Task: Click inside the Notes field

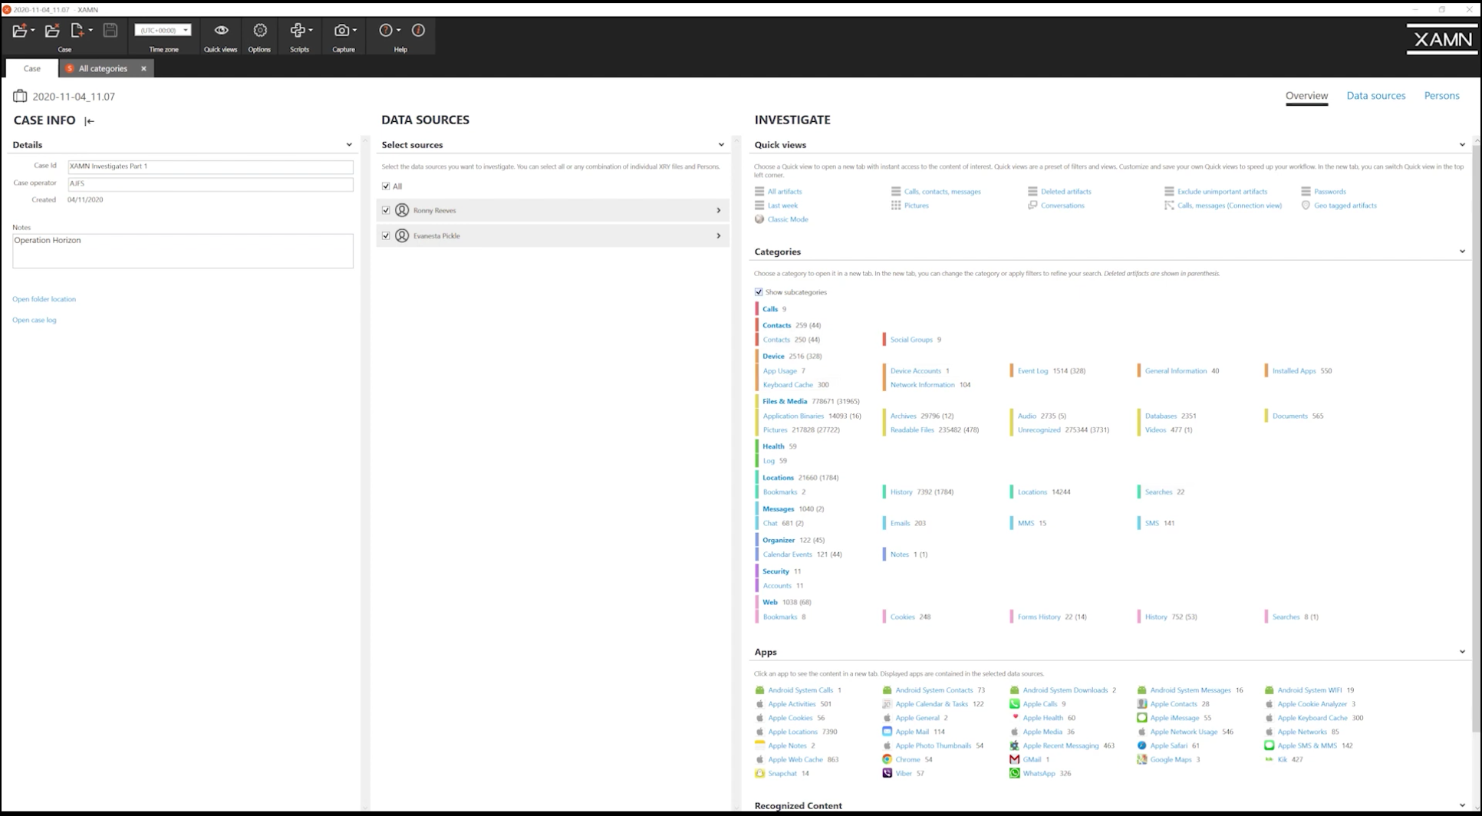Action: (182, 251)
